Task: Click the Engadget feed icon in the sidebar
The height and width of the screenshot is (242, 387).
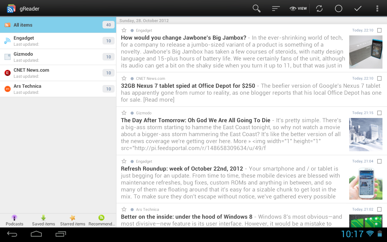Action: [x=8, y=41]
